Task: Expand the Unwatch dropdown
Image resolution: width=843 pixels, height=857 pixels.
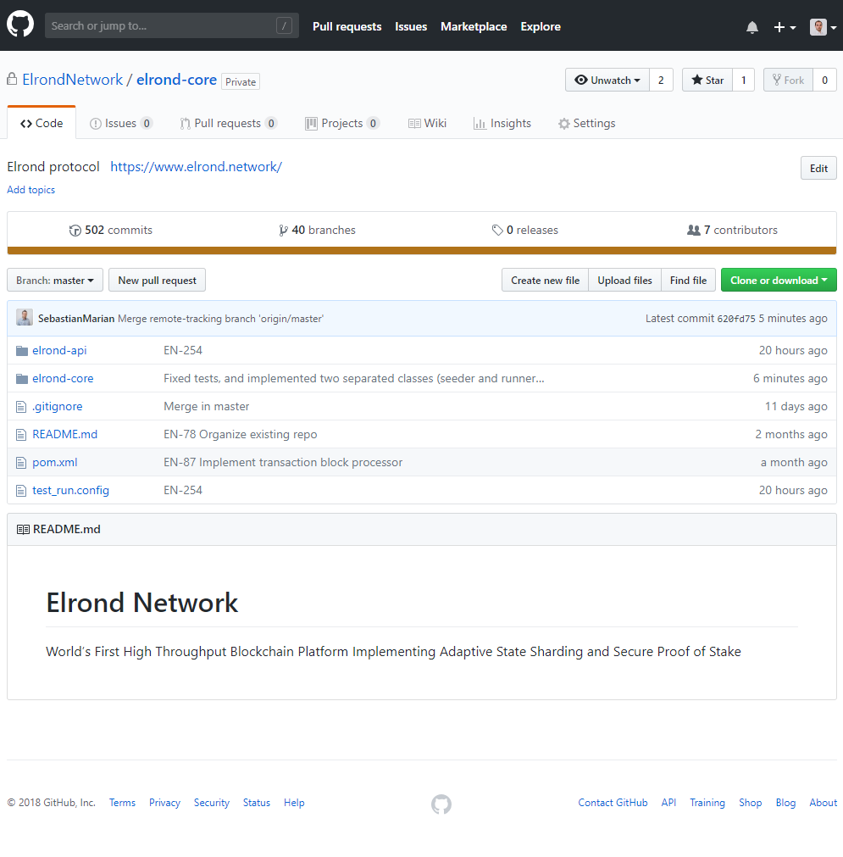Action: click(607, 80)
